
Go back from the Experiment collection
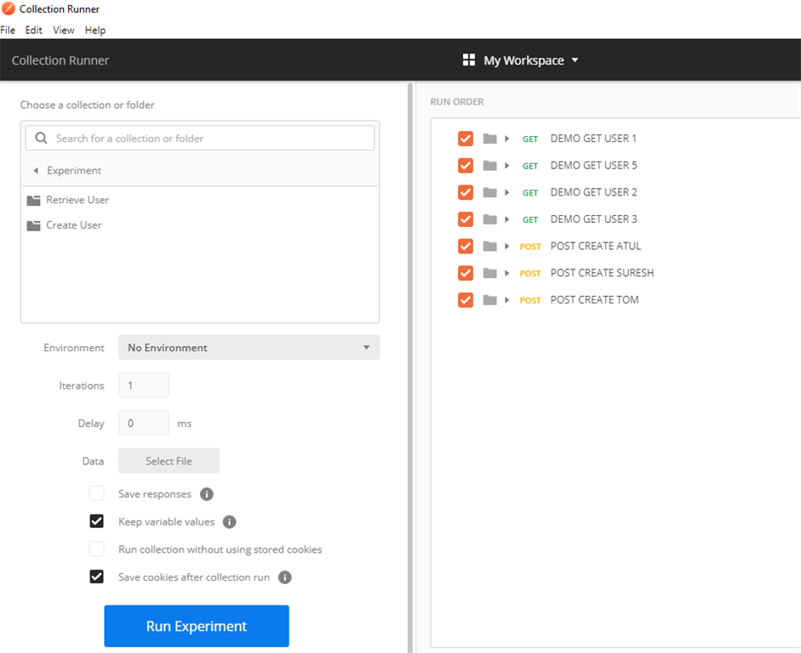click(36, 171)
